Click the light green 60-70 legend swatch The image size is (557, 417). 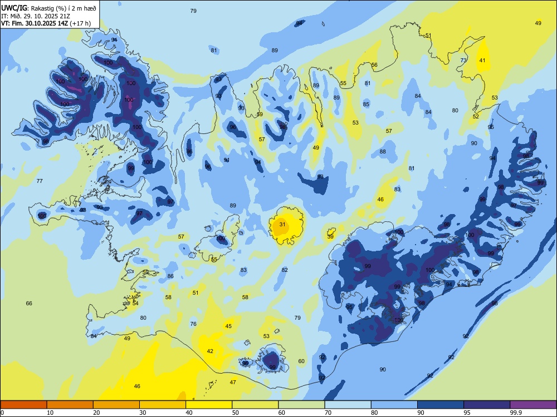[301, 405]
